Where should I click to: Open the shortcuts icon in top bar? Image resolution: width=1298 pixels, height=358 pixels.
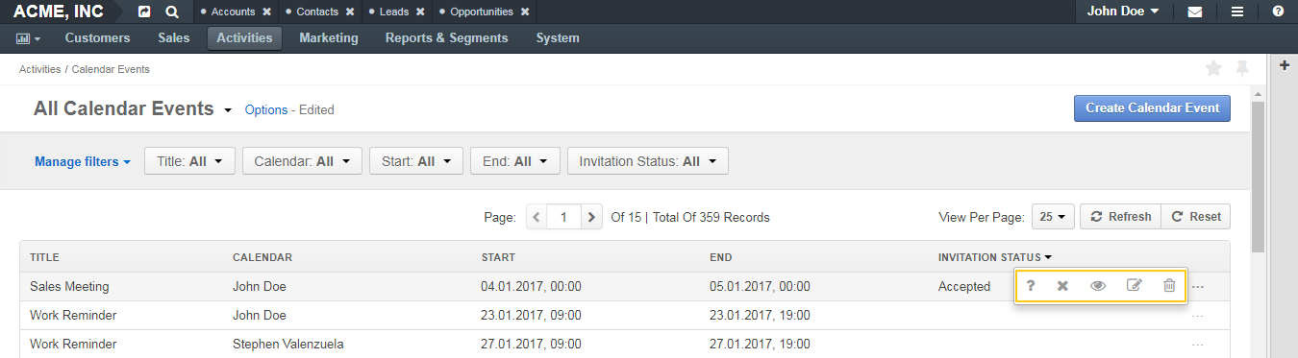pos(144,12)
